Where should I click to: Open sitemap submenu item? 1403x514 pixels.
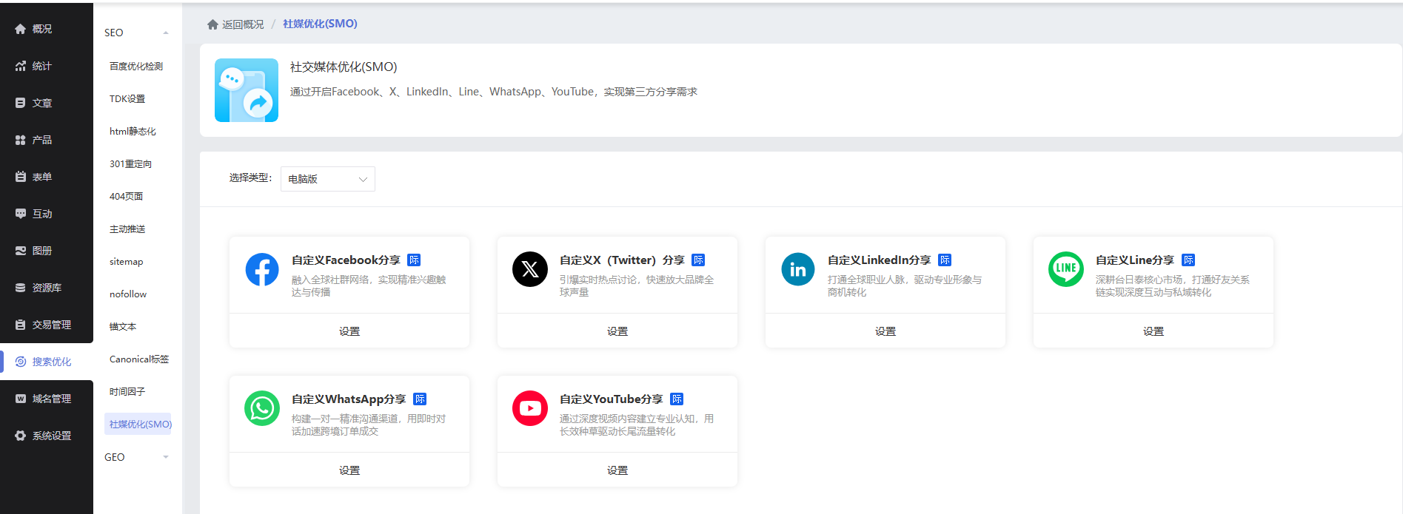point(127,262)
